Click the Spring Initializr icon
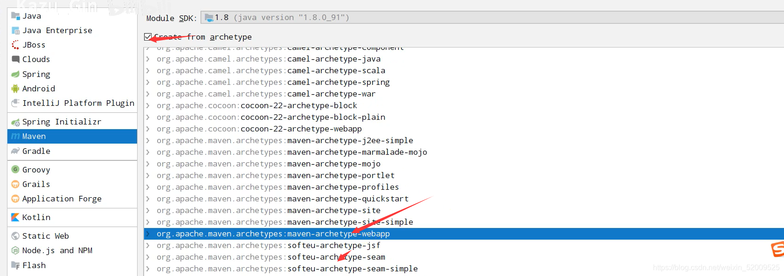 (15, 122)
